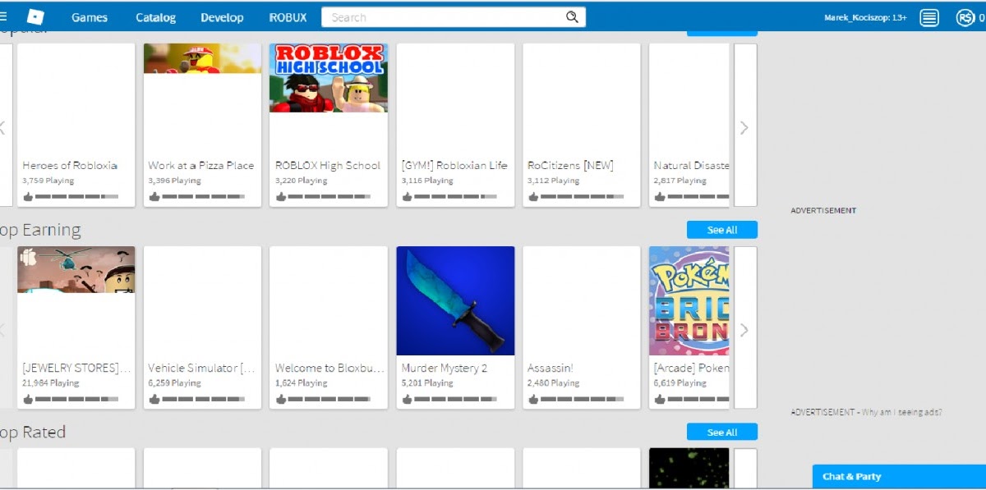986x490 pixels.
Task: Click thumbs-up icon under Work at a Pizza Place
Action: [154, 197]
